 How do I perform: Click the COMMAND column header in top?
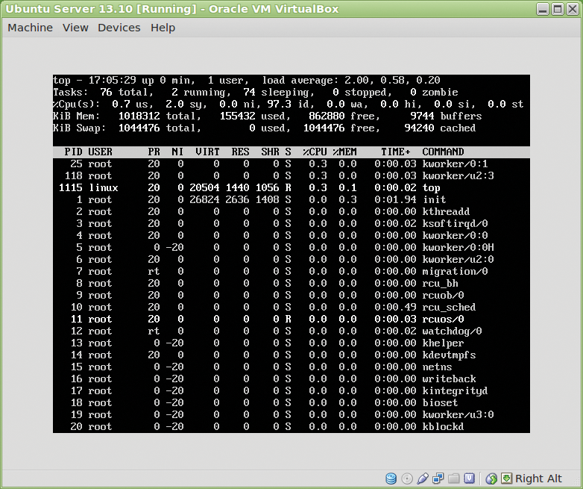tap(443, 152)
